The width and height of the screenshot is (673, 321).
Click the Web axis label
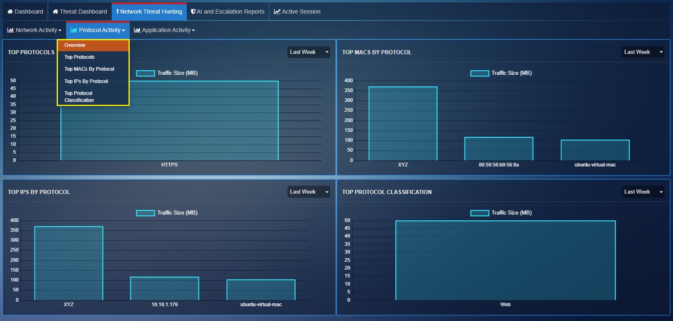click(505, 305)
